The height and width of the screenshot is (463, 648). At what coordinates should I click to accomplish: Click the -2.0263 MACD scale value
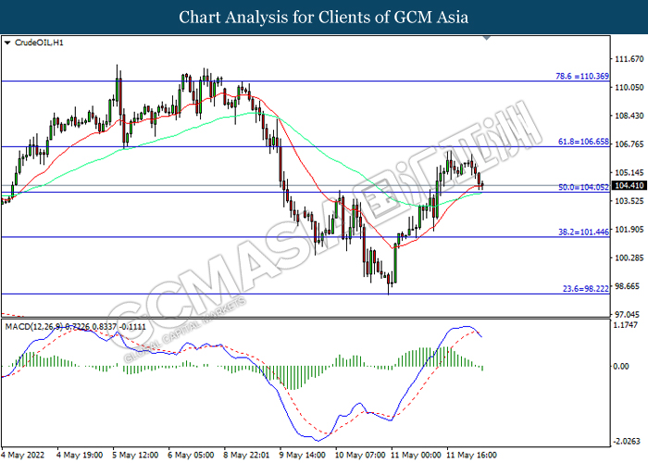pos(627,442)
